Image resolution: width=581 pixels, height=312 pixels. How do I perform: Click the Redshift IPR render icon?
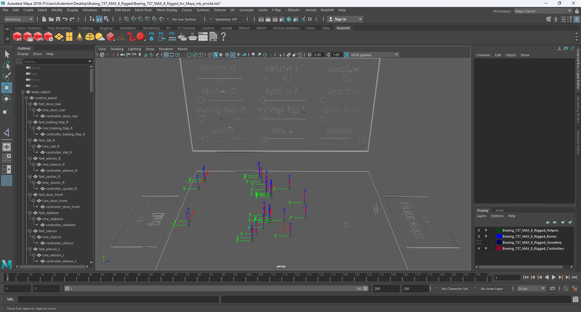(38, 37)
